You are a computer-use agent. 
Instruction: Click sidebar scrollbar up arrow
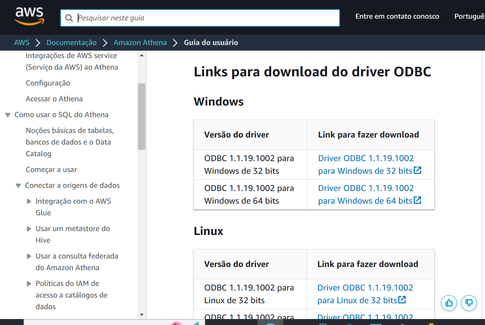point(141,55)
